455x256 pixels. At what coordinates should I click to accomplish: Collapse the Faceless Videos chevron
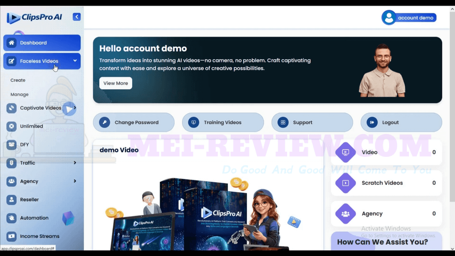click(x=75, y=61)
